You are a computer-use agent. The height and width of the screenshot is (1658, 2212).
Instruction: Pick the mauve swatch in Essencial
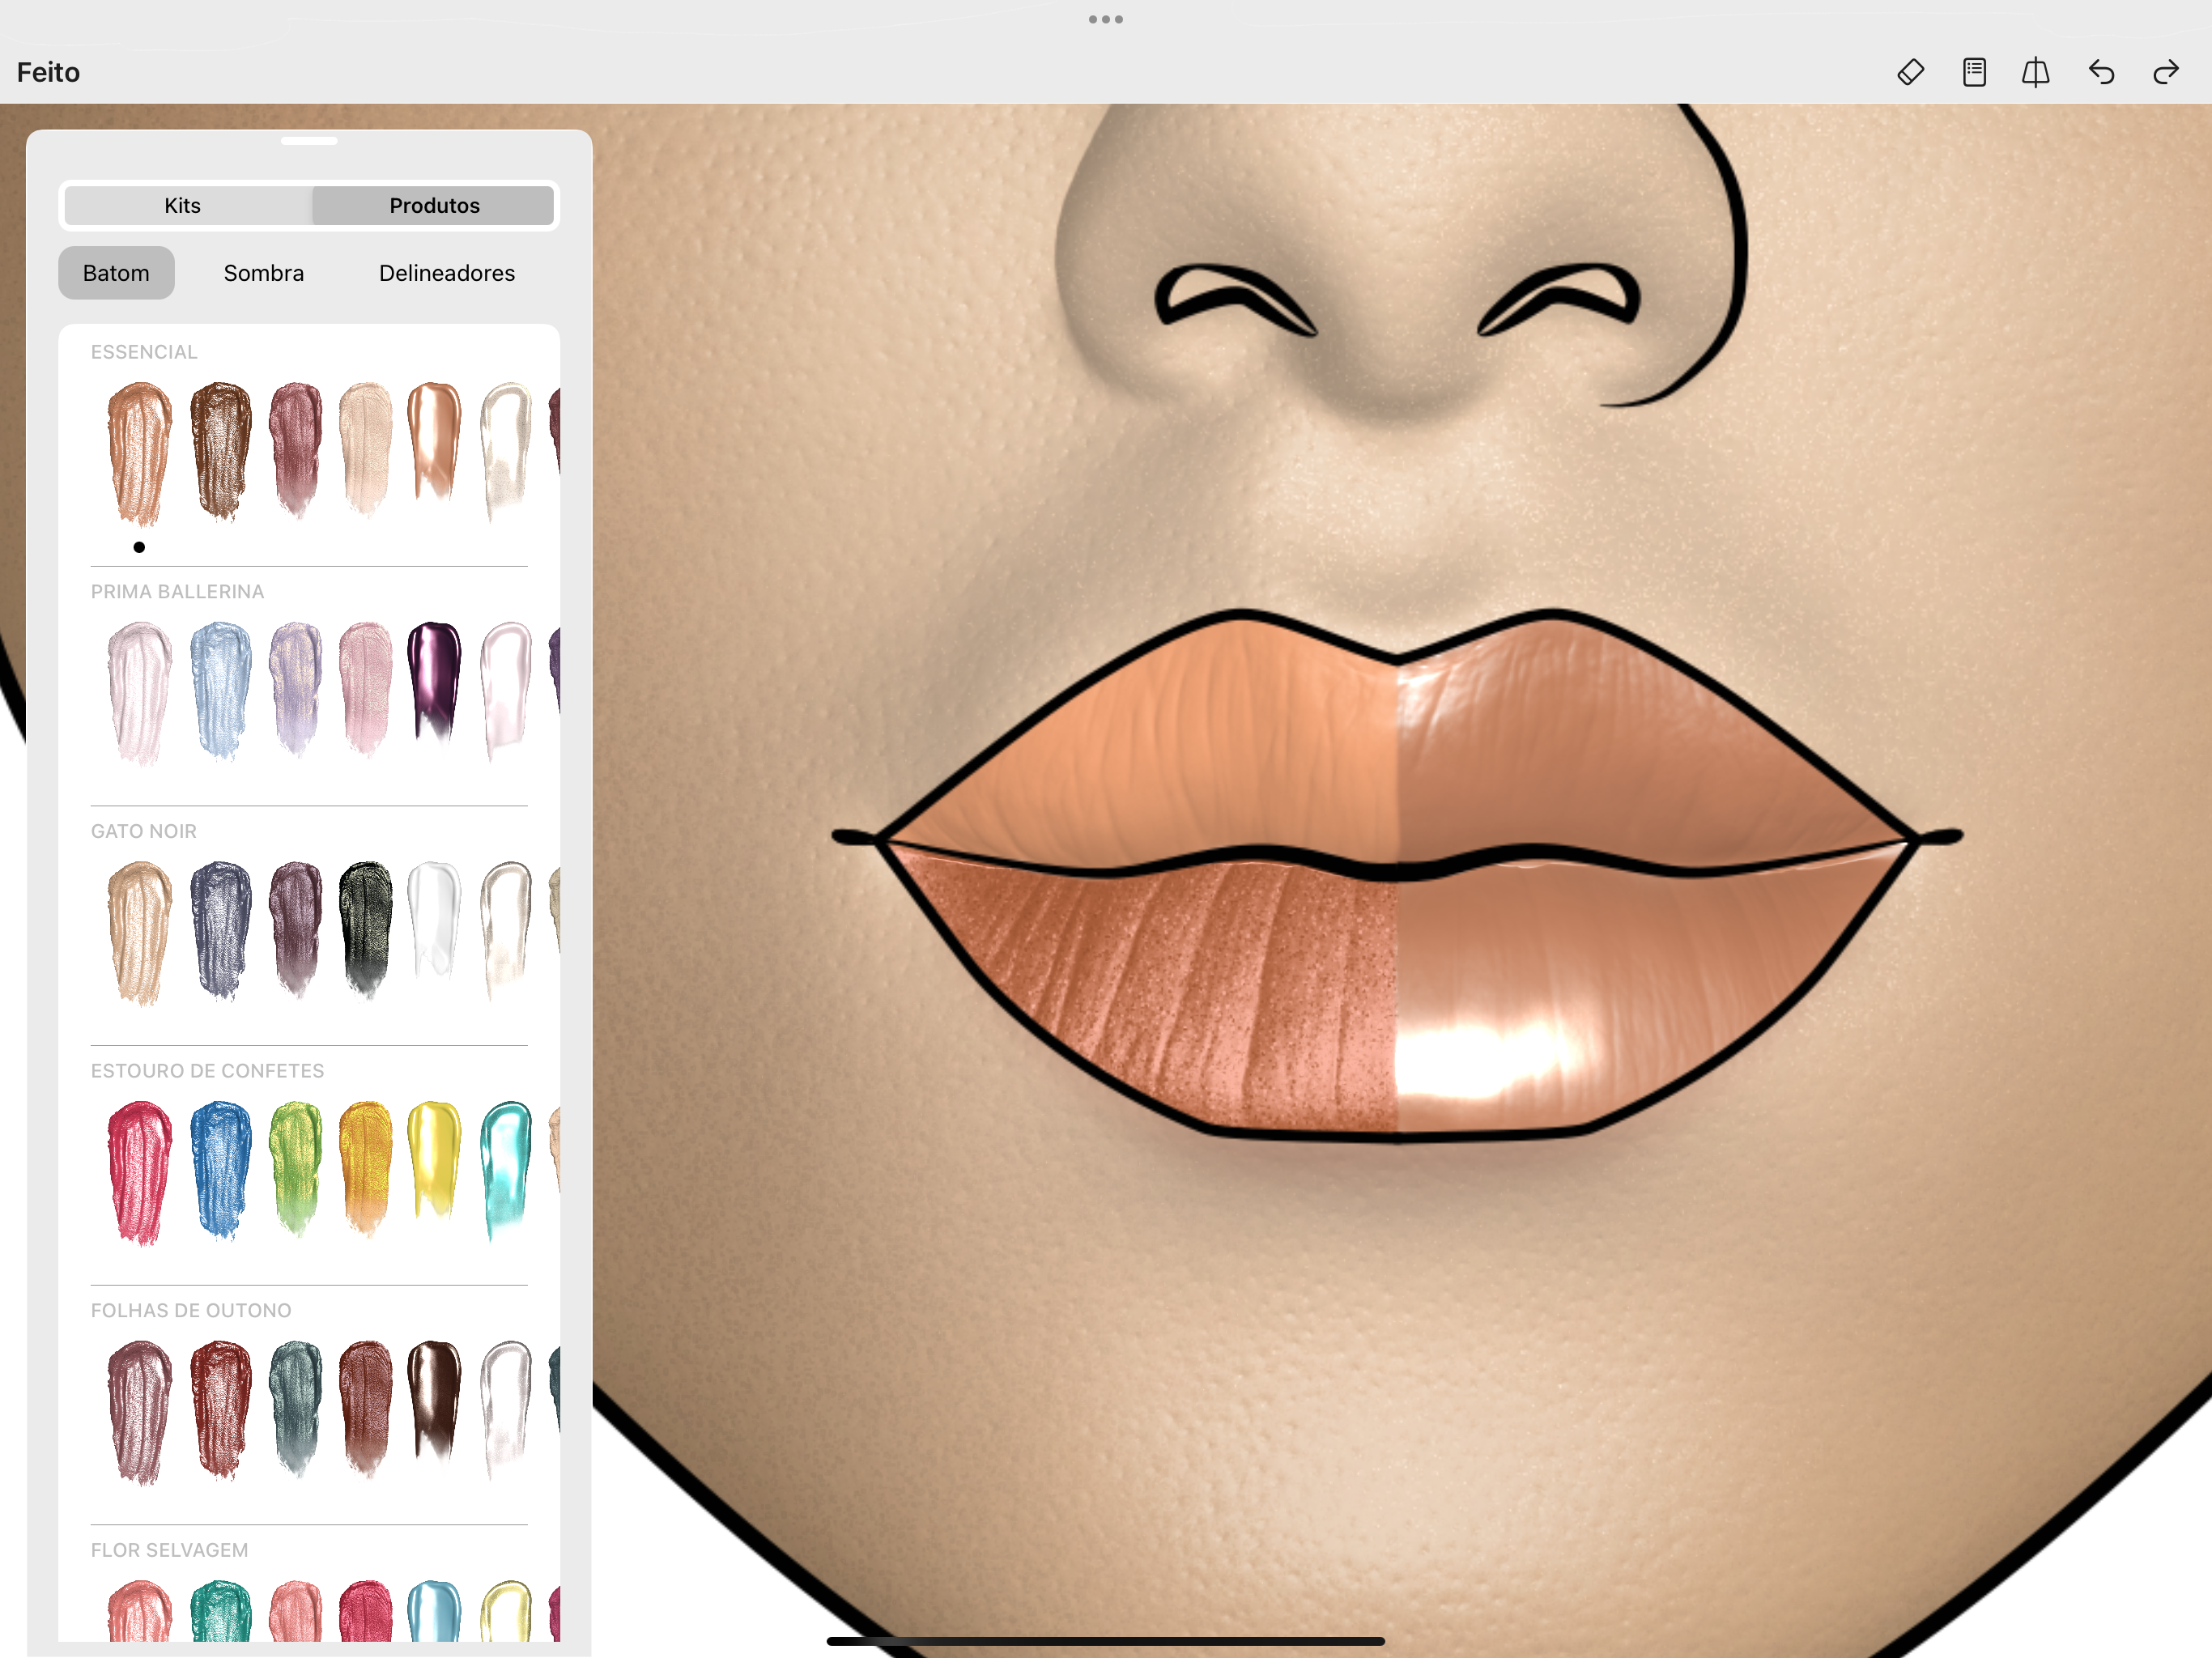[296, 449]
